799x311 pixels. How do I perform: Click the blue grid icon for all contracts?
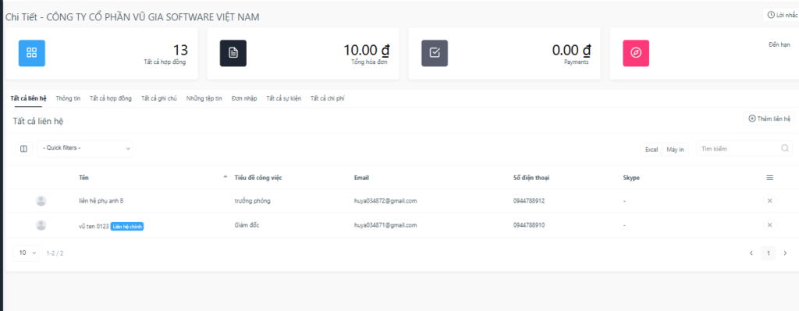pos(31,53)
